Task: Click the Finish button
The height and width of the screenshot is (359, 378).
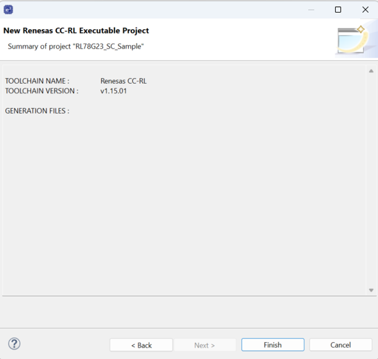Action: [273, 345]
